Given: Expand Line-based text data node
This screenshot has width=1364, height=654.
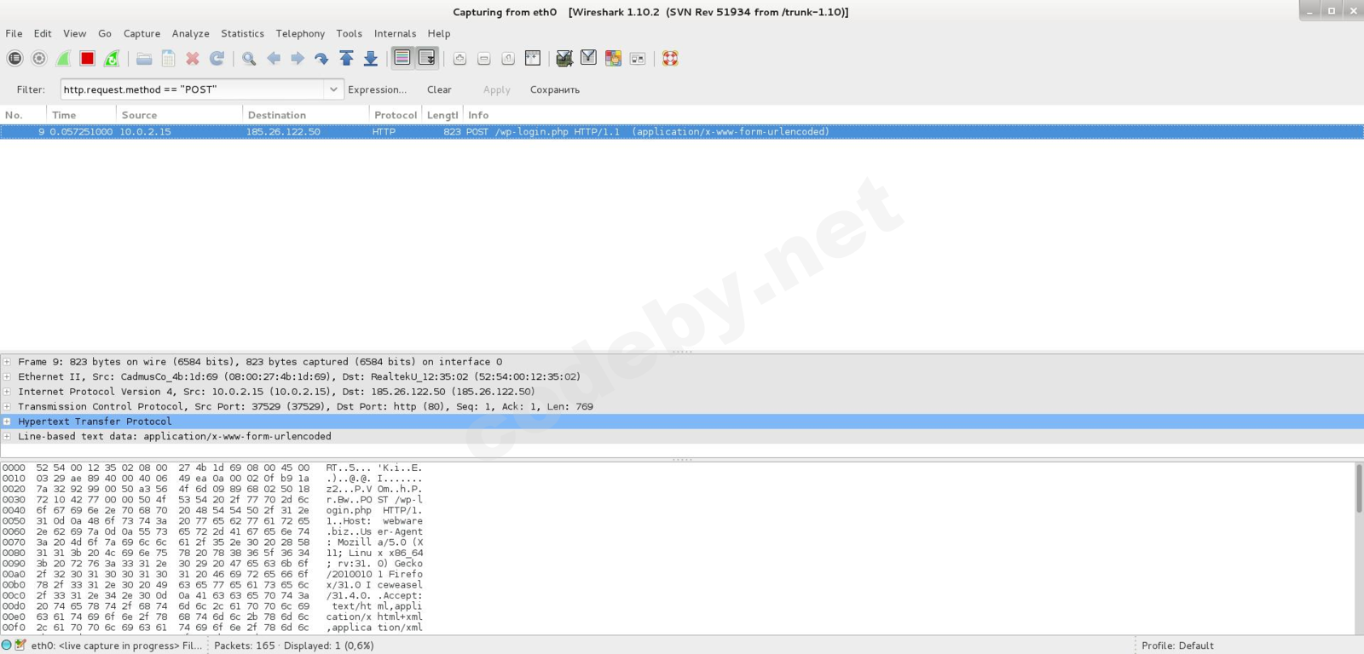Looking at the screenshot, I should point(7,436).
